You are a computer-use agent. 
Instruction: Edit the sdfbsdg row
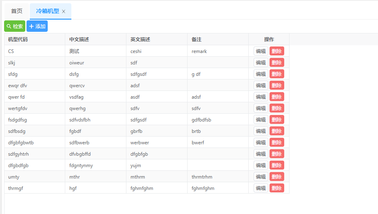pos(261,131)
